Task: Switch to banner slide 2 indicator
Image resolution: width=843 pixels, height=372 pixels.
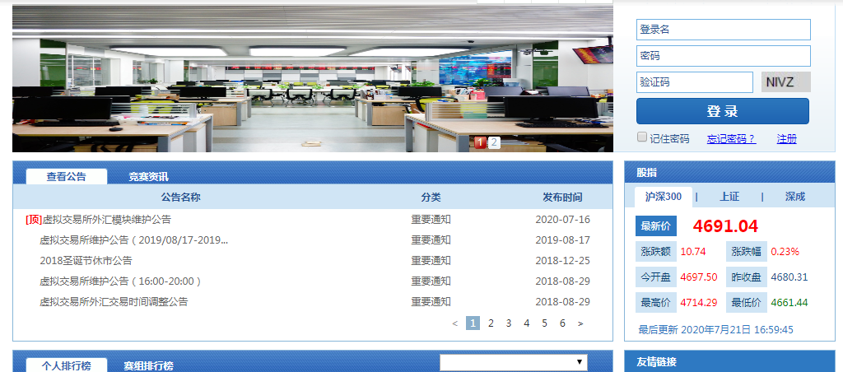Action: pos(494,142)
